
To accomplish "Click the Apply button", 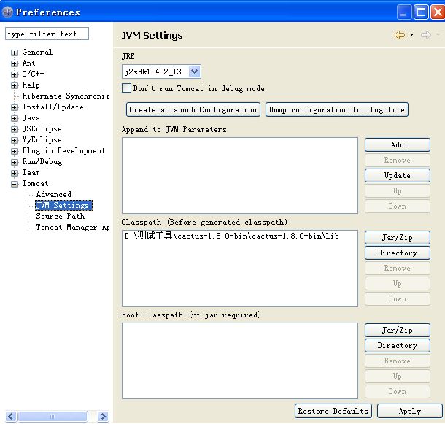I will click(x=410, y=411).
